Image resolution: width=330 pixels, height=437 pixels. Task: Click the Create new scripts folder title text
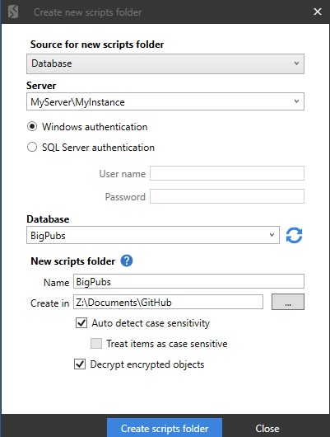click(x=88, y=12)
